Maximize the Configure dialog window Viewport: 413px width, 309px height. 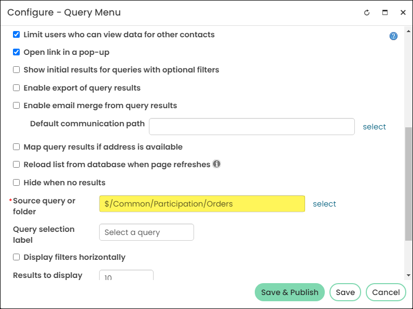(385, 12)
